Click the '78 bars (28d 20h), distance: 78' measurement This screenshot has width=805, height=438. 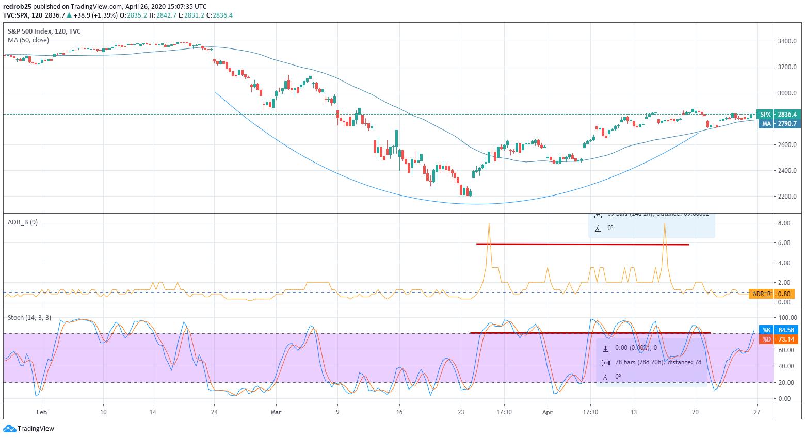coord(658,362)
